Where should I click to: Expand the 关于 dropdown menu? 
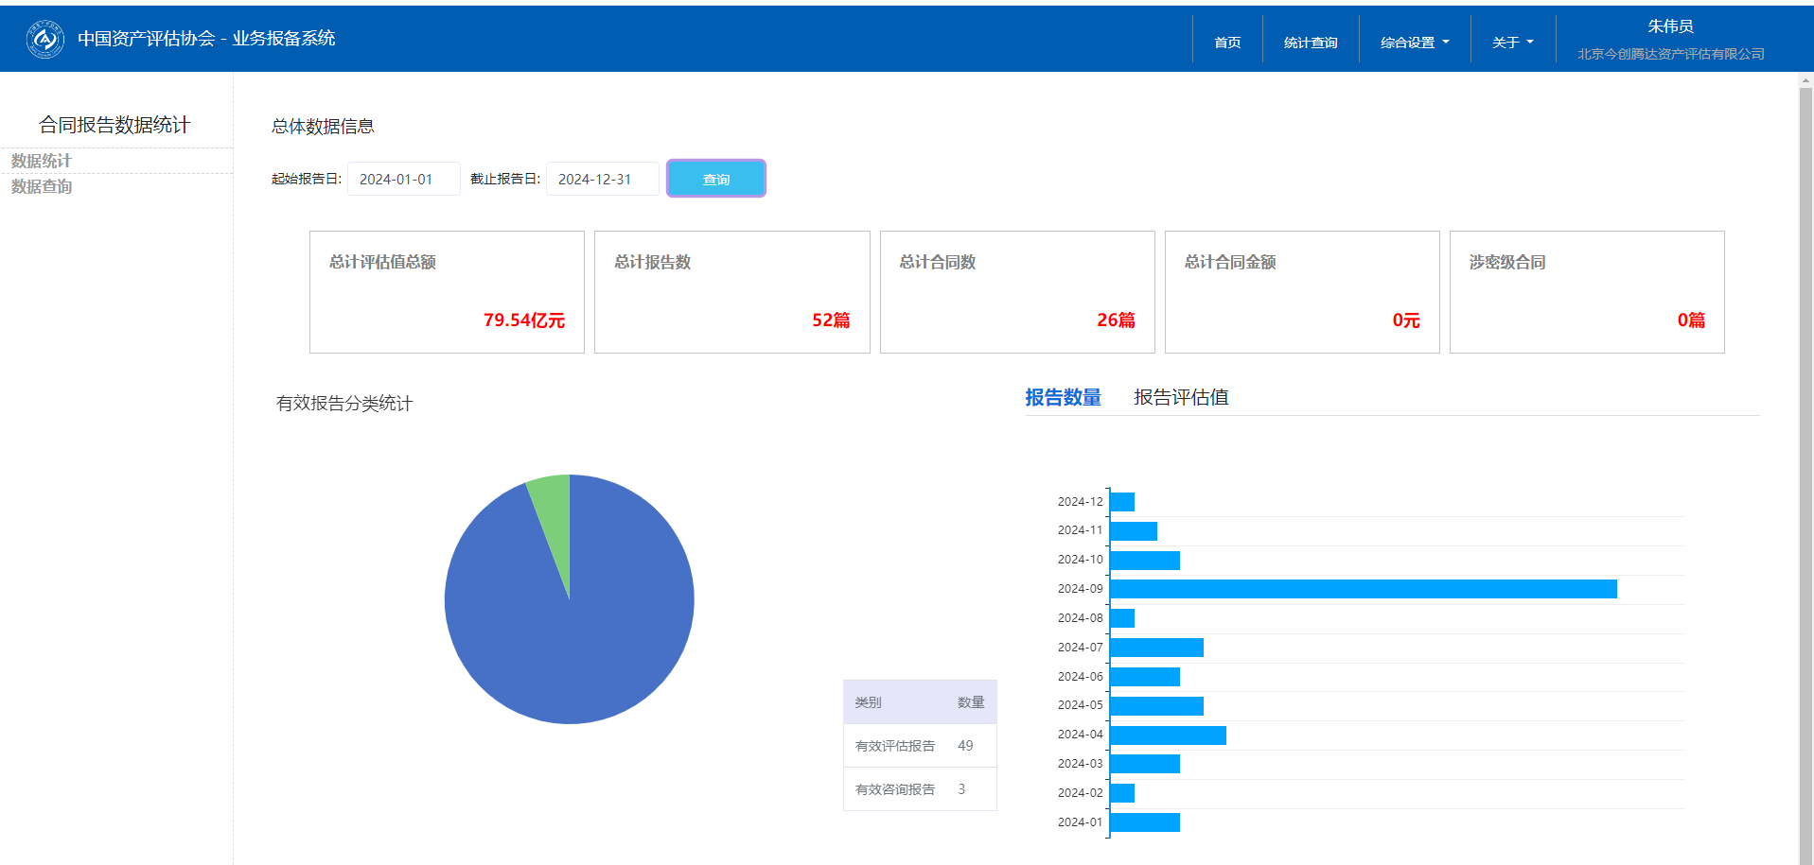pyautogui.click(x=1512, y=43)
